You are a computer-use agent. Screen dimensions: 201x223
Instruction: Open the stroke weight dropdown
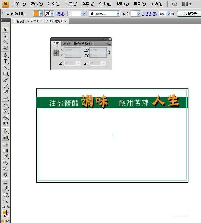(x=83, y=14)
